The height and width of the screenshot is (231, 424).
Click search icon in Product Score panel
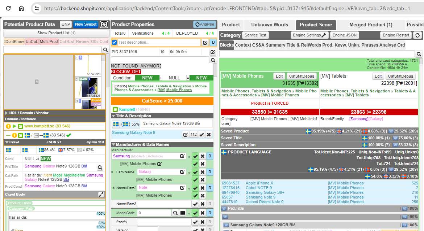click(x=419, y=54)
